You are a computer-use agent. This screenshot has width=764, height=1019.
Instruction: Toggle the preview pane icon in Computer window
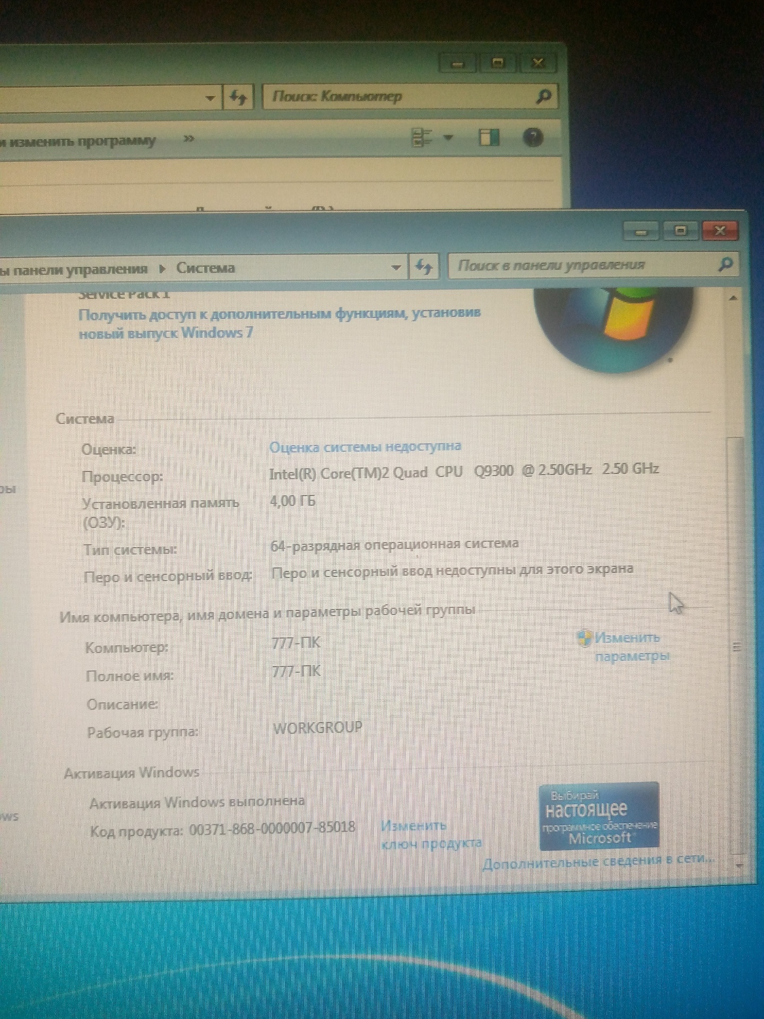click(489, 138)
